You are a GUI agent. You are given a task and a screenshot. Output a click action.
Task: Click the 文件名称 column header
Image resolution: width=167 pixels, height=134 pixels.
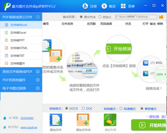pos(67,24)
